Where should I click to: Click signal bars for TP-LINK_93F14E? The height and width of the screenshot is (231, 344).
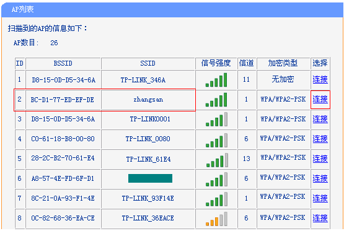click(x=216, y=199)
